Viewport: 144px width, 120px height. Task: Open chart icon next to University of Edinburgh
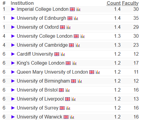pyautogui.click(x=76, y=18)
